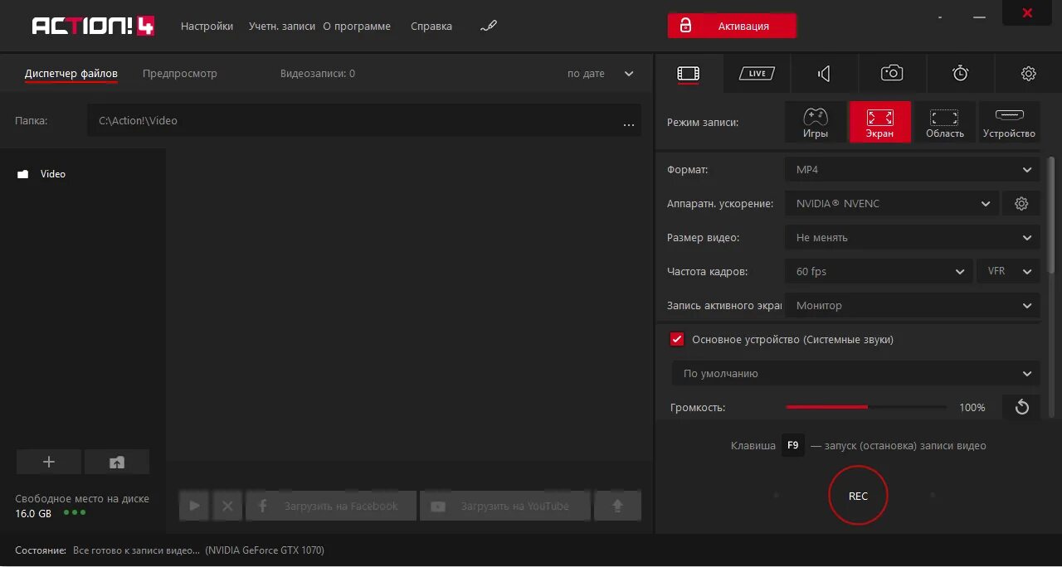Select the Игры (games) recording mode

tap(816, 122)
